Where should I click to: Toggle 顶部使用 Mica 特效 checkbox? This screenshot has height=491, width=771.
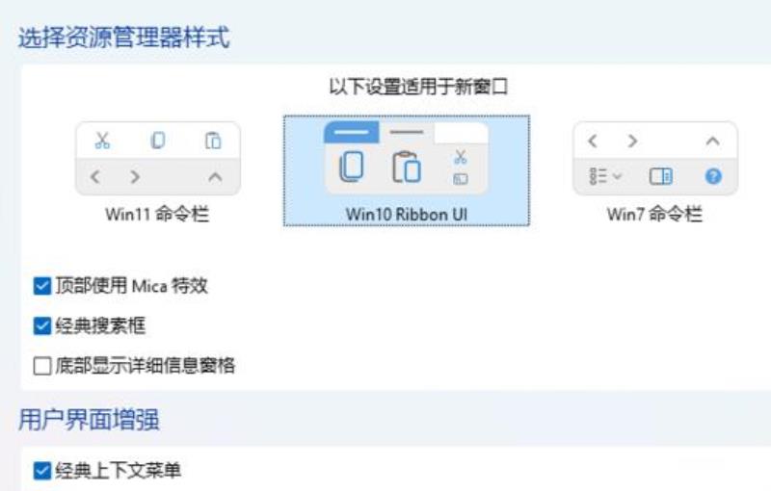[x=42, y=286]
